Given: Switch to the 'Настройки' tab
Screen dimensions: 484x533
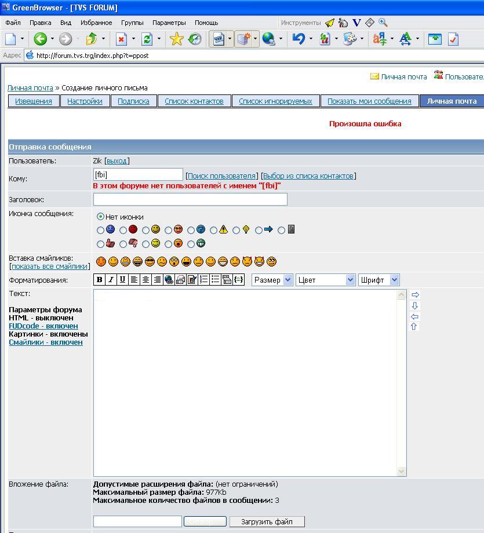Looking at the screenshot, I should [85, 101].
